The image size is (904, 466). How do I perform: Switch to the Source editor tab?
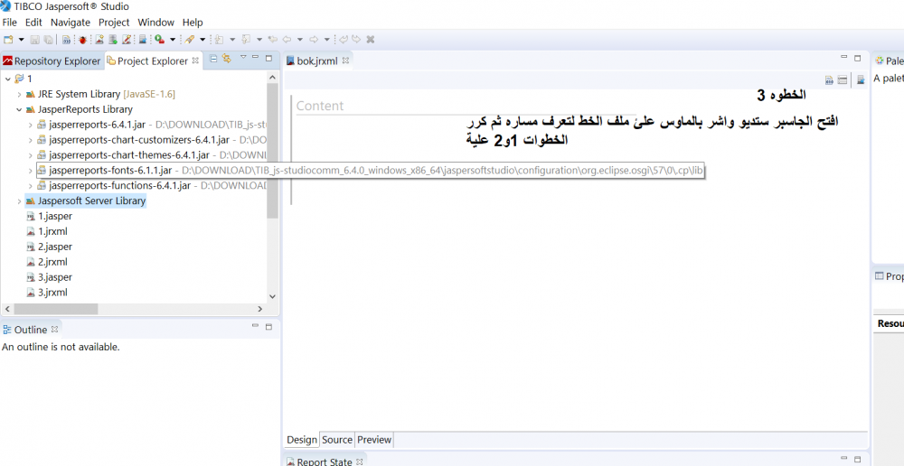(x=337, y=440)
